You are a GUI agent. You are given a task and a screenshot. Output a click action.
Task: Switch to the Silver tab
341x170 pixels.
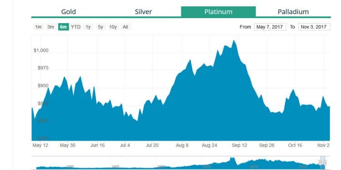point(143,12)
